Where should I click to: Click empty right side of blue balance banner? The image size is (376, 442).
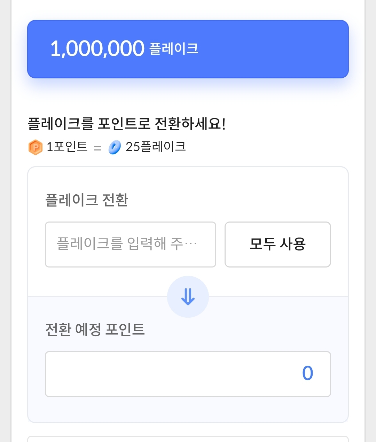tap(279, 49)
